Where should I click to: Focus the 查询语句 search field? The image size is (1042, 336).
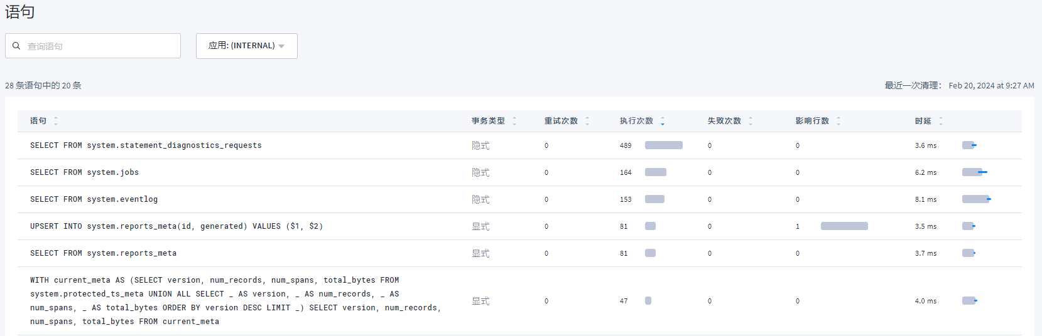[93, 46]
